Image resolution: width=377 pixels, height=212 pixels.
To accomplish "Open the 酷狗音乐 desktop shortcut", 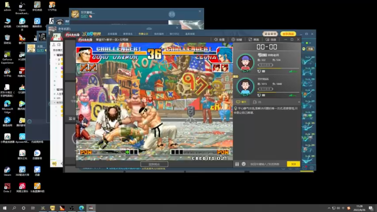I will pos(37,23).
